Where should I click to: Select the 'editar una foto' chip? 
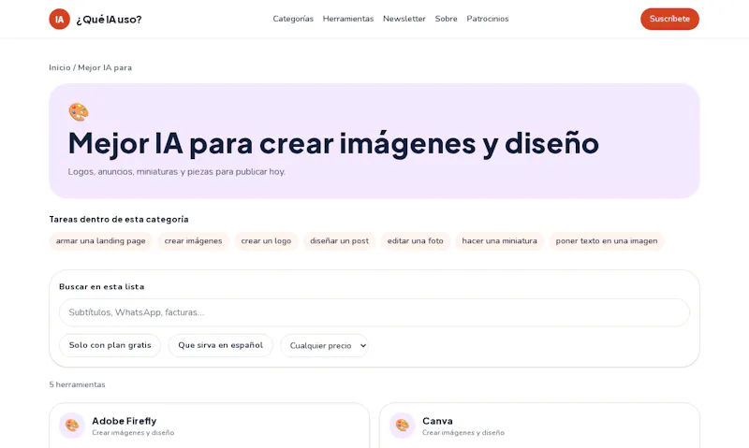(415, 241)
